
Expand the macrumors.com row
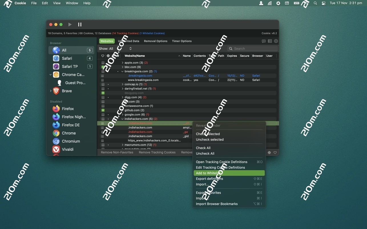(x=122, y=145)
